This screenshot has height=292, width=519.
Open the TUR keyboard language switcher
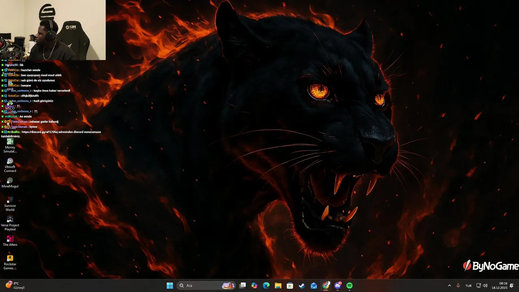point(468,286)
